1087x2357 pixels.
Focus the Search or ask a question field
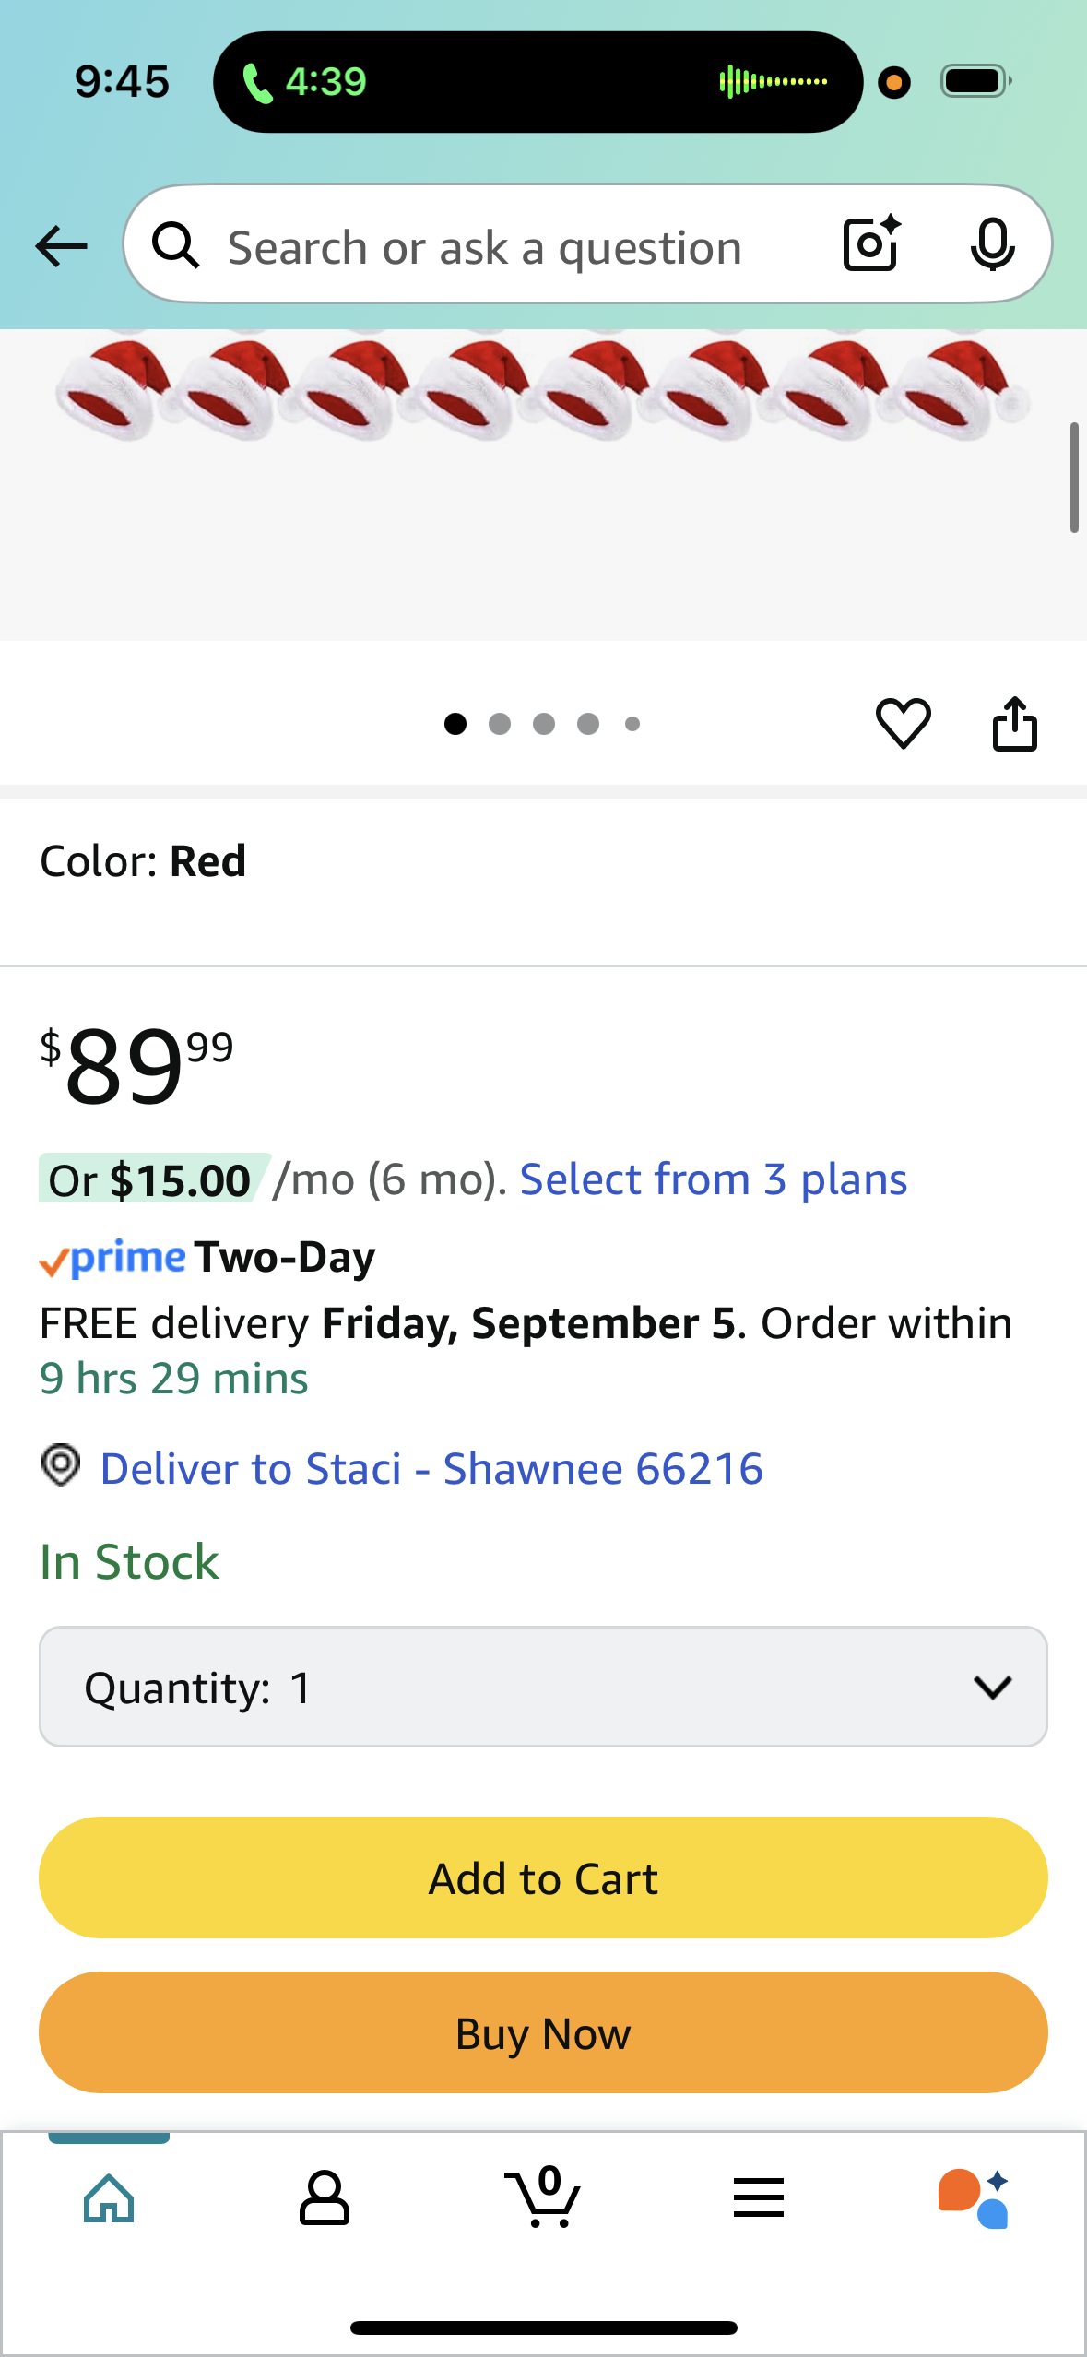[x=485, y=248]
